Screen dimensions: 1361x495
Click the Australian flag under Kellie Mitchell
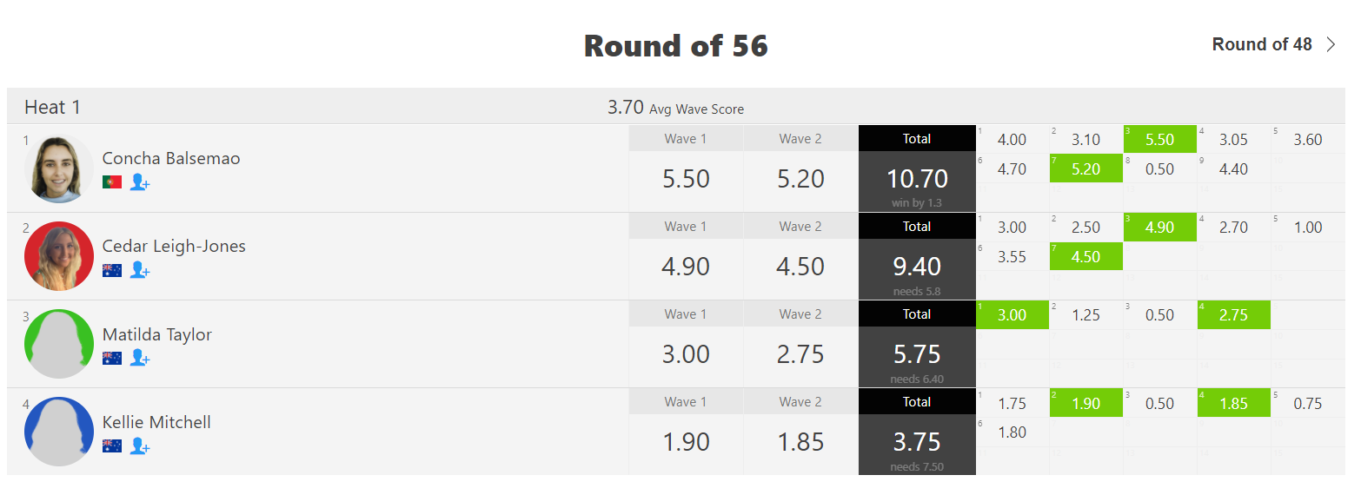point(112,445)
